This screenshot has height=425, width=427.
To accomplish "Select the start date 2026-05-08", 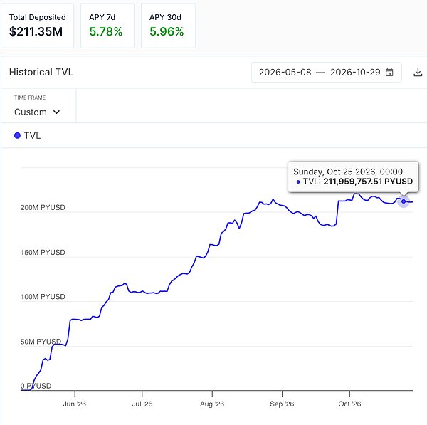I will click(x=285, y=73).
